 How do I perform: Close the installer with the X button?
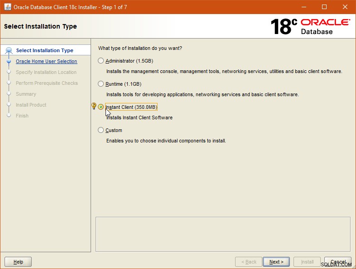click(345, 7)
